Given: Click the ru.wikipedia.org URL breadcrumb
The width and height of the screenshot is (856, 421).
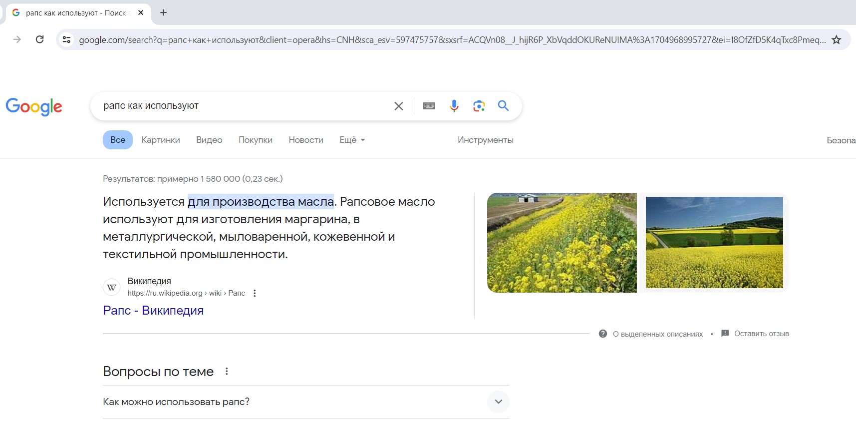Looking at the screenshot, I should point(186,293).
